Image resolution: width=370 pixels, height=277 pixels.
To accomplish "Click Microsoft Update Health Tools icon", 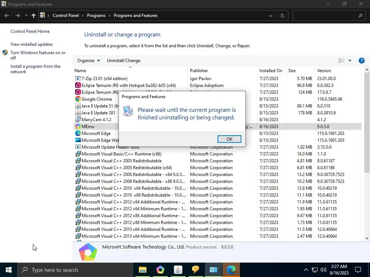I will click(78, 147).
